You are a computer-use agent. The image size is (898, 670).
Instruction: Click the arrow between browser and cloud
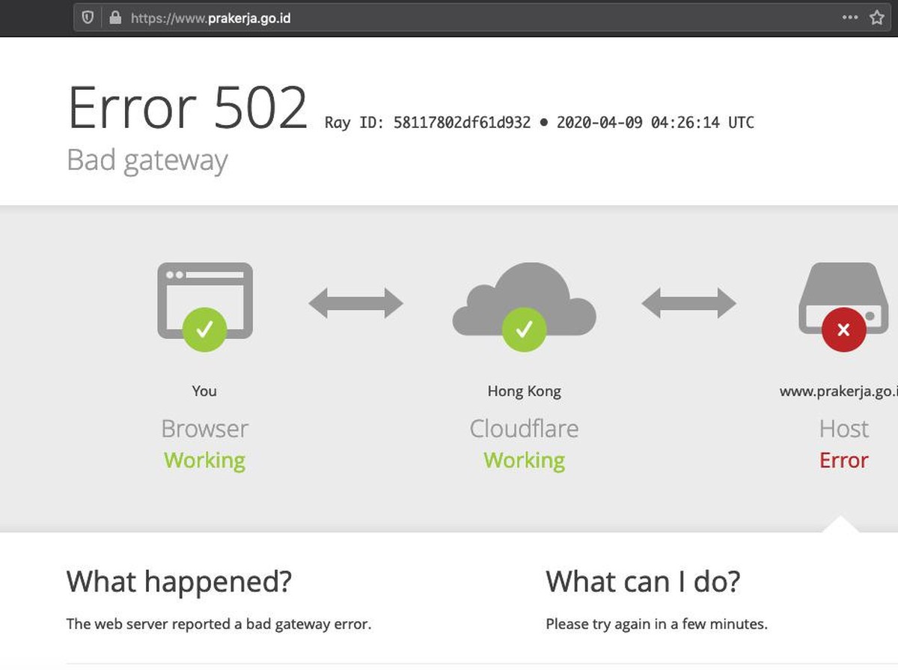(x=356, y=303)
